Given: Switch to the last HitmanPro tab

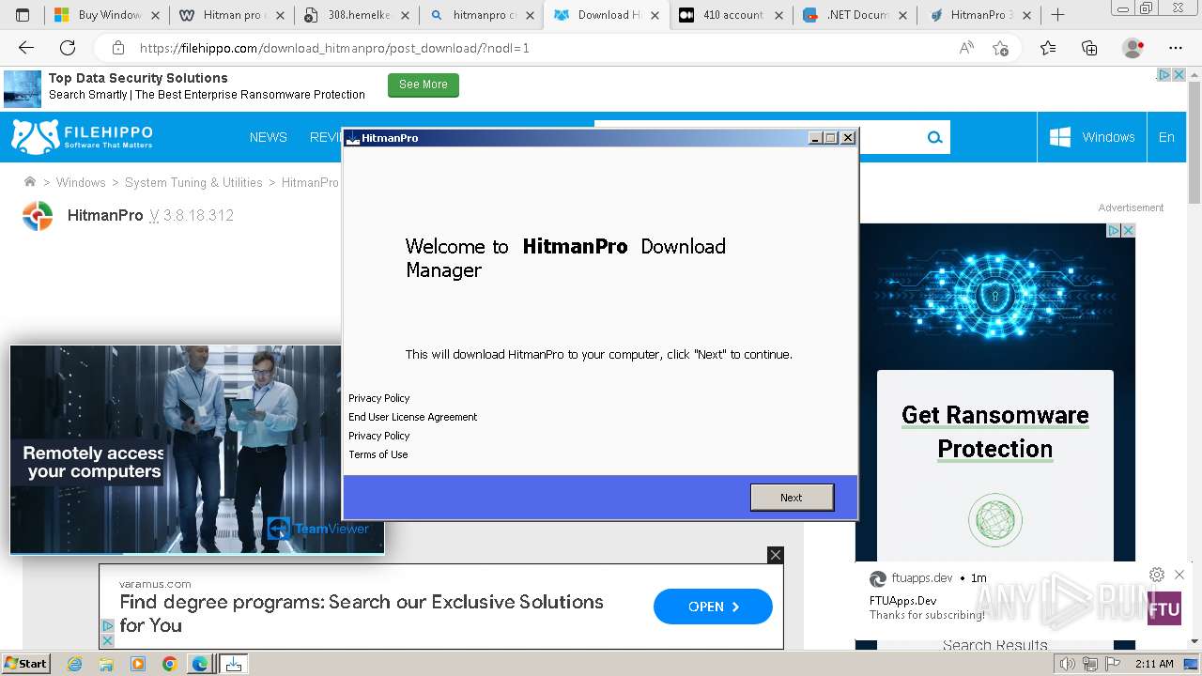Looking at the screenshot, I should pyautogui.click(x=981, y=15).
